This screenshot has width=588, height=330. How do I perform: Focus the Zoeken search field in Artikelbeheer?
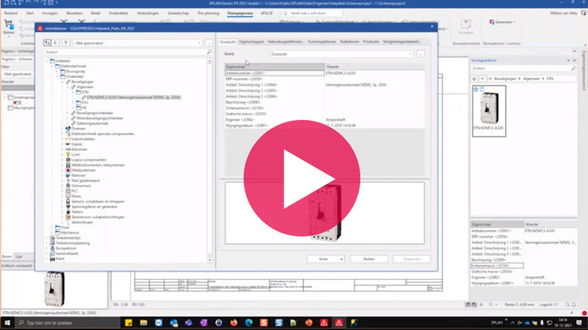[125, 52]
